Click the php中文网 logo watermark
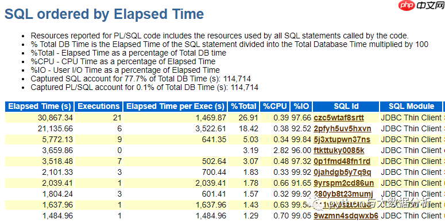445x223 pixels. click(x=421, y=5)
